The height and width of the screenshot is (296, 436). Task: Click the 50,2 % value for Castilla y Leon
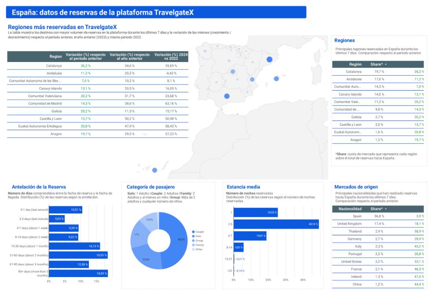130,119
